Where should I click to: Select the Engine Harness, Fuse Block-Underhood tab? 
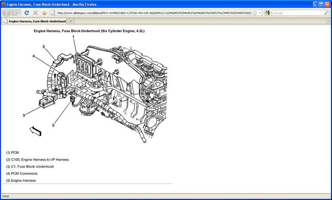35,21
